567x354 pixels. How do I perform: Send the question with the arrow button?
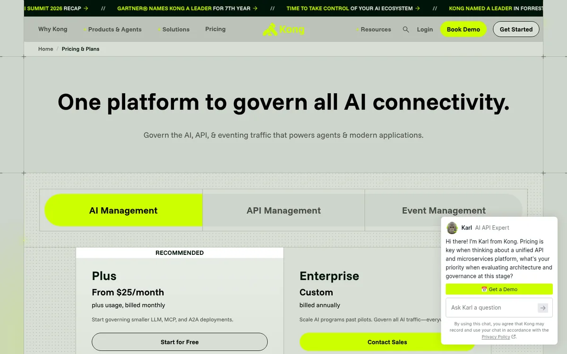(543, 308)
